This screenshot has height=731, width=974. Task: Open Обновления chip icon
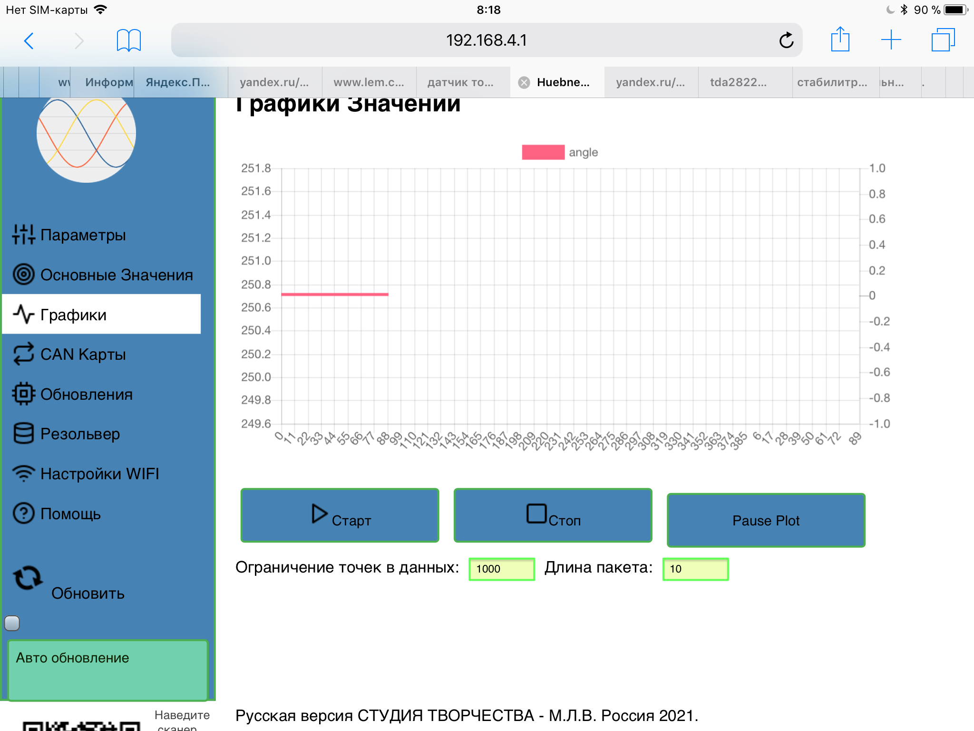coord(23,394)
